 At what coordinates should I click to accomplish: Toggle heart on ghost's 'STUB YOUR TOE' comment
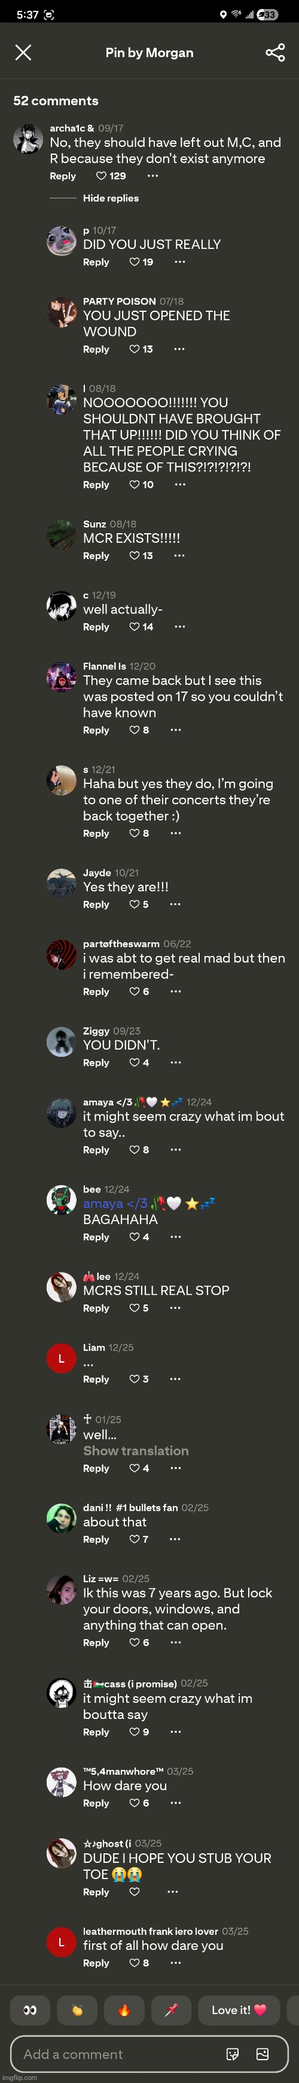click(x=134, y=1891)
